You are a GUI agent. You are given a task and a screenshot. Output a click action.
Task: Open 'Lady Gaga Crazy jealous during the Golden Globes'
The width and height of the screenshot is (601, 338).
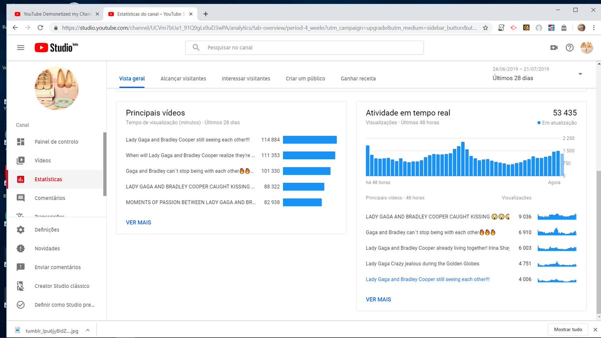(x=422, y=263)
